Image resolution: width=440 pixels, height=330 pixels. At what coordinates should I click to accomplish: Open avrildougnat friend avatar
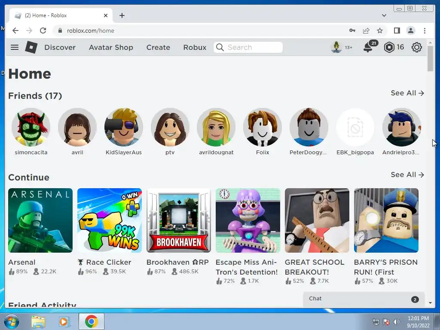pos(217,127)
